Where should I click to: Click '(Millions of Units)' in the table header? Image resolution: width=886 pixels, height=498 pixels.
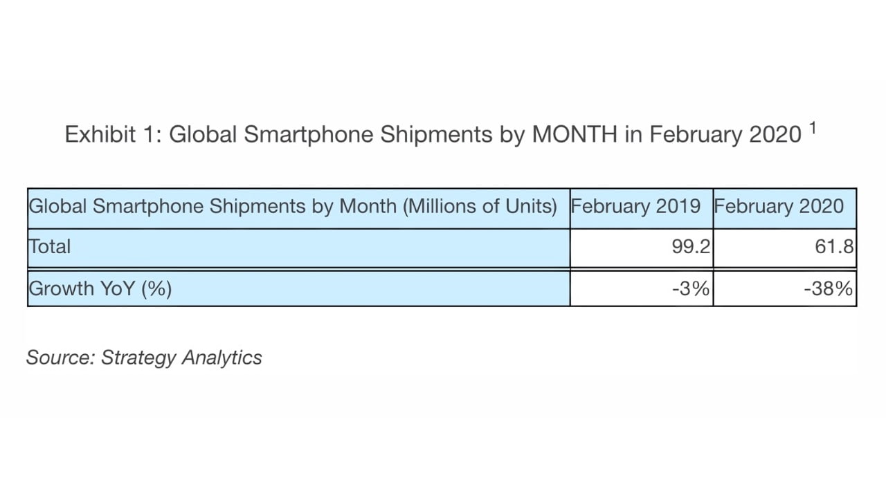(x=480, y=207)
